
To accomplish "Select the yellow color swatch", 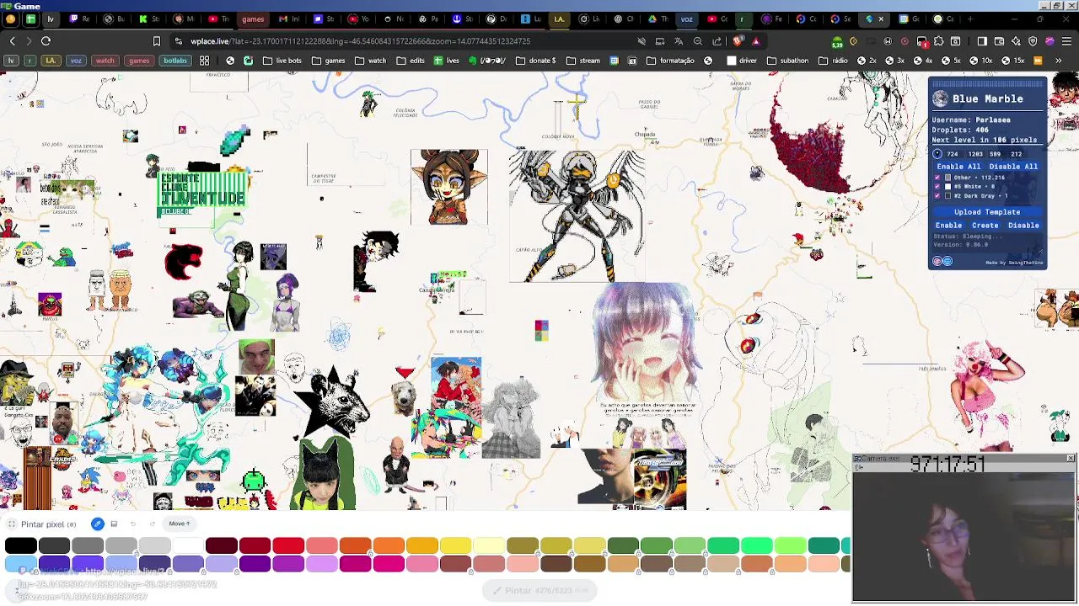I will pyautogui.click(x=455, y=546).
